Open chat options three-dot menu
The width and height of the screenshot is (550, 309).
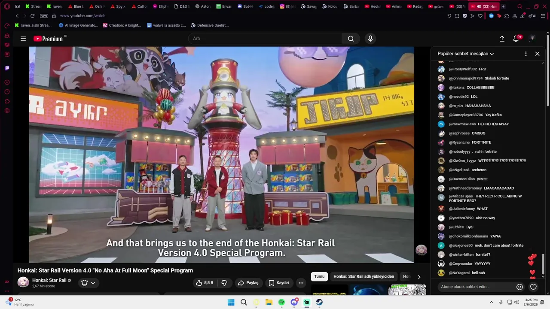(x=526, y=54)
